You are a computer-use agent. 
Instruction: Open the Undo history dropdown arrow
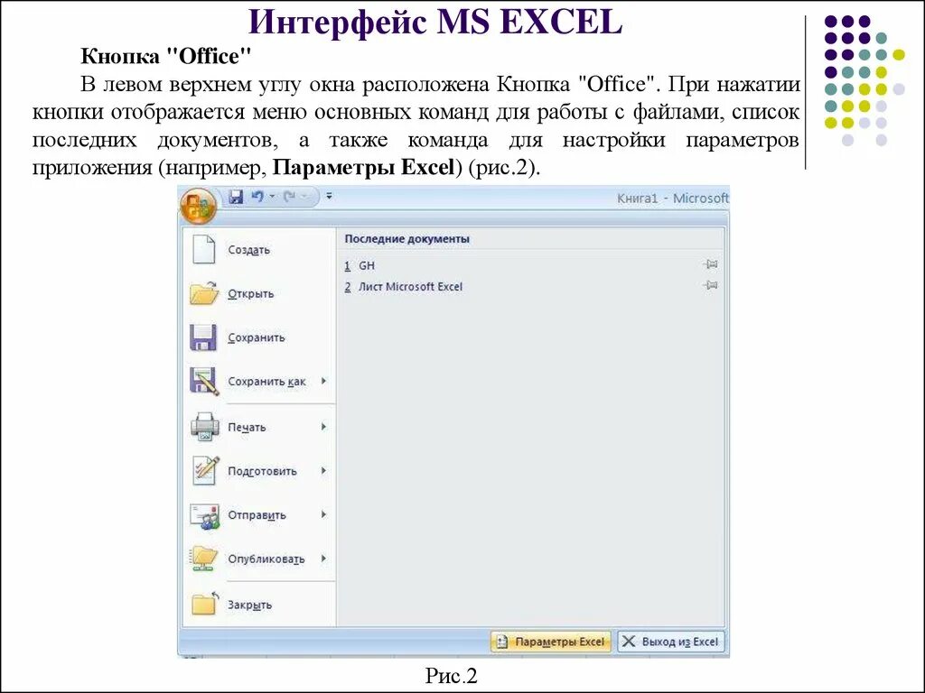click(x=273, y=196)
